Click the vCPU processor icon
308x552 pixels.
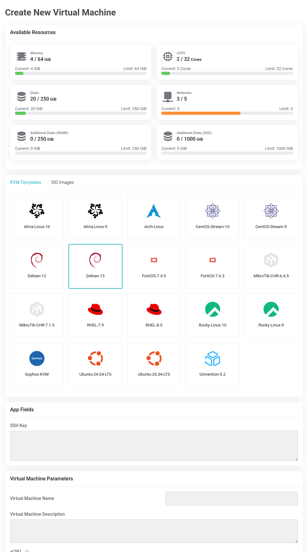tap(168, 56)
